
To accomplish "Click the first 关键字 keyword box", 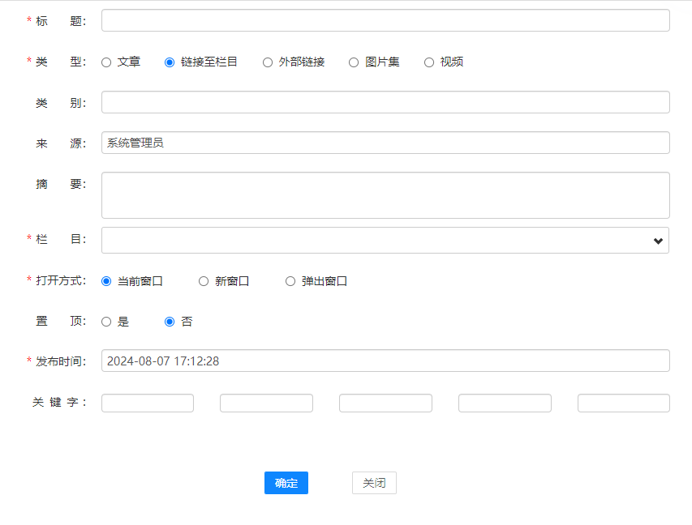I will (x=148, y=403).
